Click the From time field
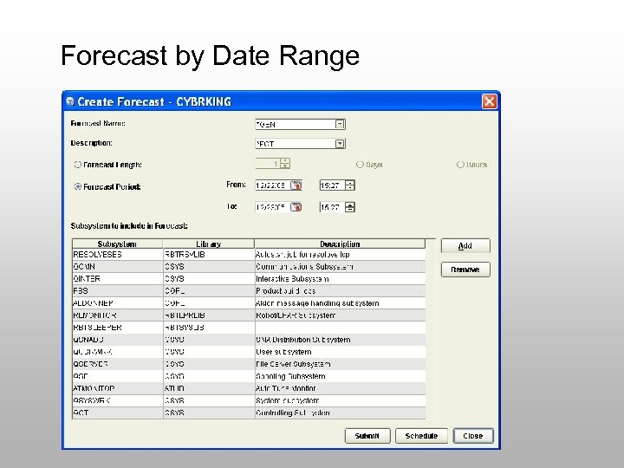Image resolution: width=624 pixels, height=468 pixels. [332, 185]
